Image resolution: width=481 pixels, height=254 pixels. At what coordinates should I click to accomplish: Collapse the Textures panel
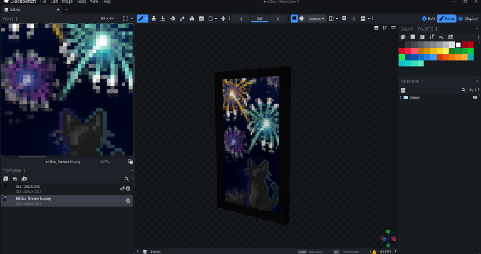click(x=132, y=170)
